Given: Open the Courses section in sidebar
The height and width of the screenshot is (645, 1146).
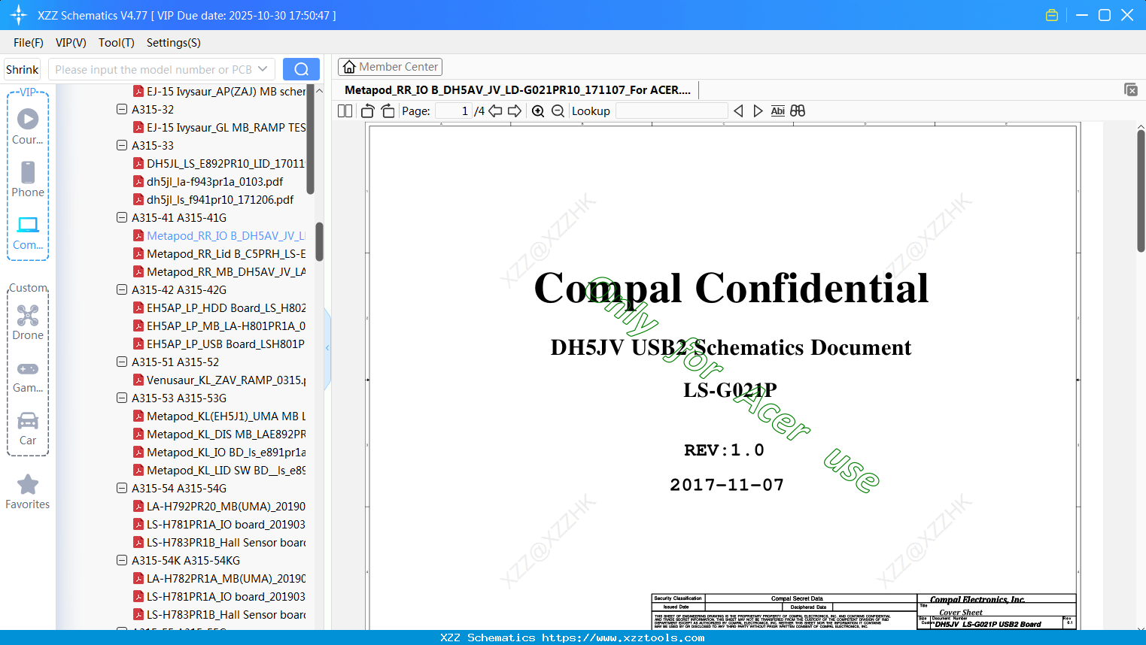Looking at the screenshot, I should [28, 126].
